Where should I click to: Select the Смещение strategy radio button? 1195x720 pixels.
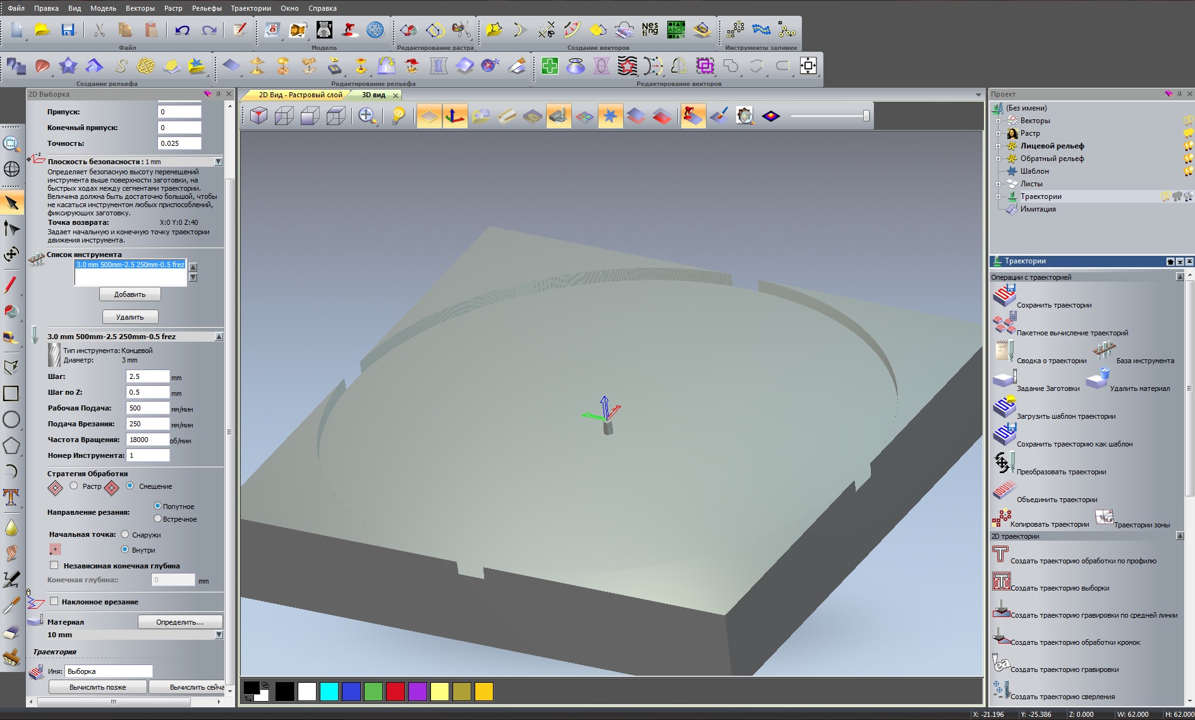point(130,486)
